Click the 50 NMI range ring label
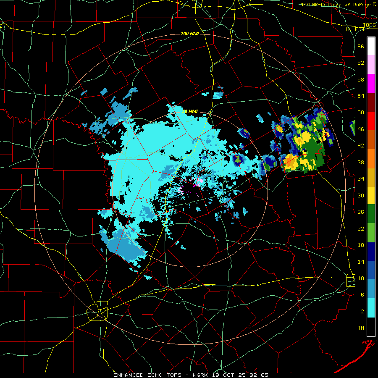378x378 pixels. (x=190, y=111)
